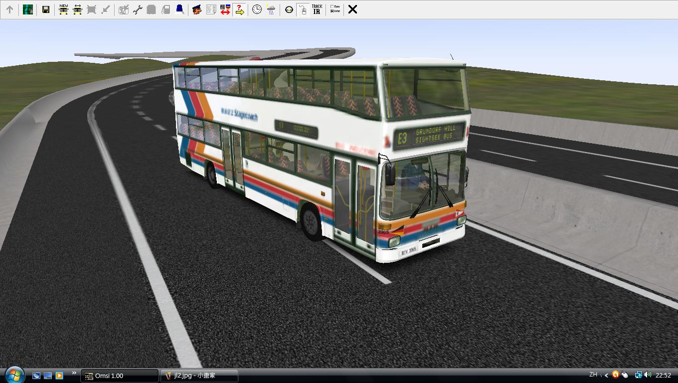
Task: Click the orange circular tray icon
Action: coord(615,375)
